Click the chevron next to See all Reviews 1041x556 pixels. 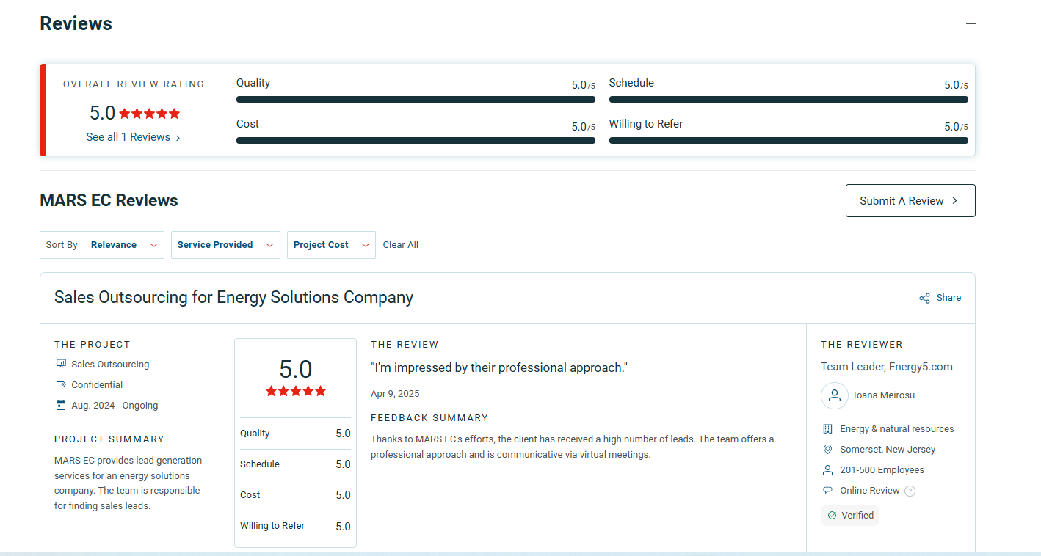pos(178,138)
